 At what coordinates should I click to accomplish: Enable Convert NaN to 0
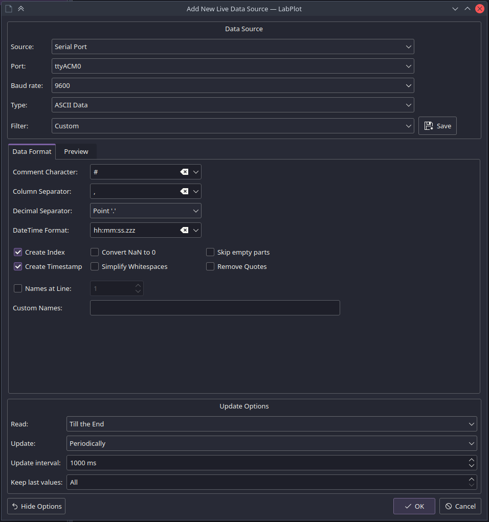[x=94, y=252]
